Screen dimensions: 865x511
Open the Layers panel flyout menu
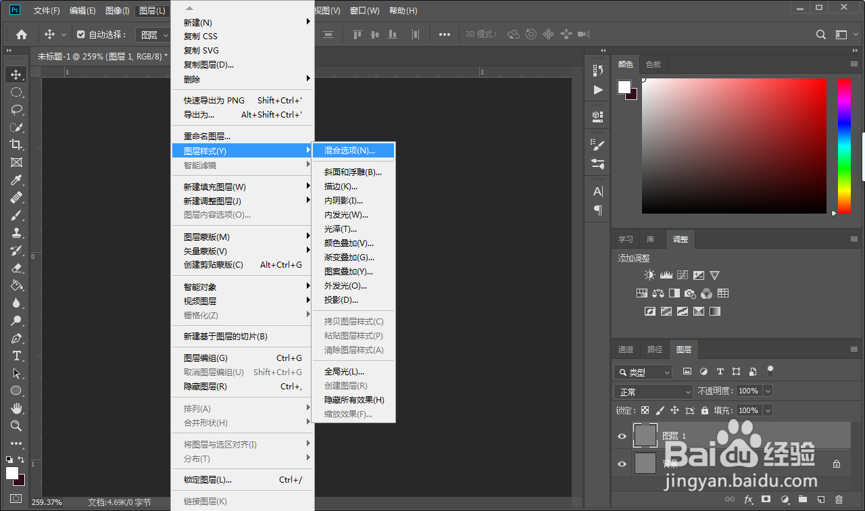(x=854, y=349)
